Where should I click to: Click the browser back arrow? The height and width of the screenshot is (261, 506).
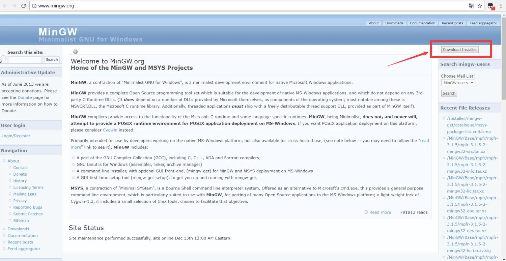coord(5,6)
